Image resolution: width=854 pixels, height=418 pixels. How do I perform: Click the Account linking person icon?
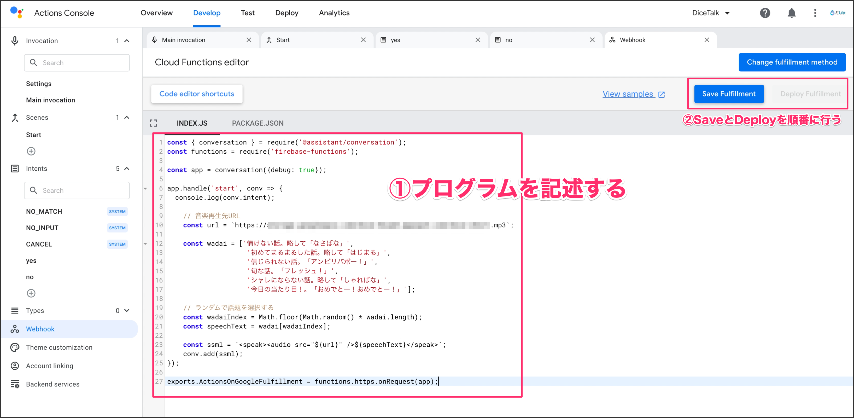click(x=15, y=365)
